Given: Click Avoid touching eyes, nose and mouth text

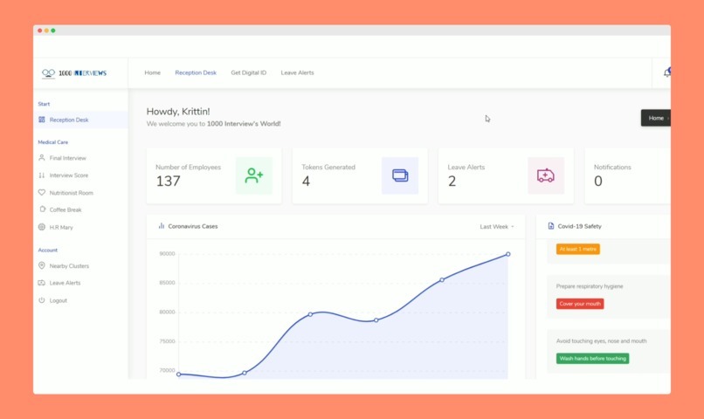Looking at the screenshot, I should click(601, 341).
